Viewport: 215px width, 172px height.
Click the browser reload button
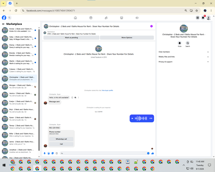[x=16, y=10]
